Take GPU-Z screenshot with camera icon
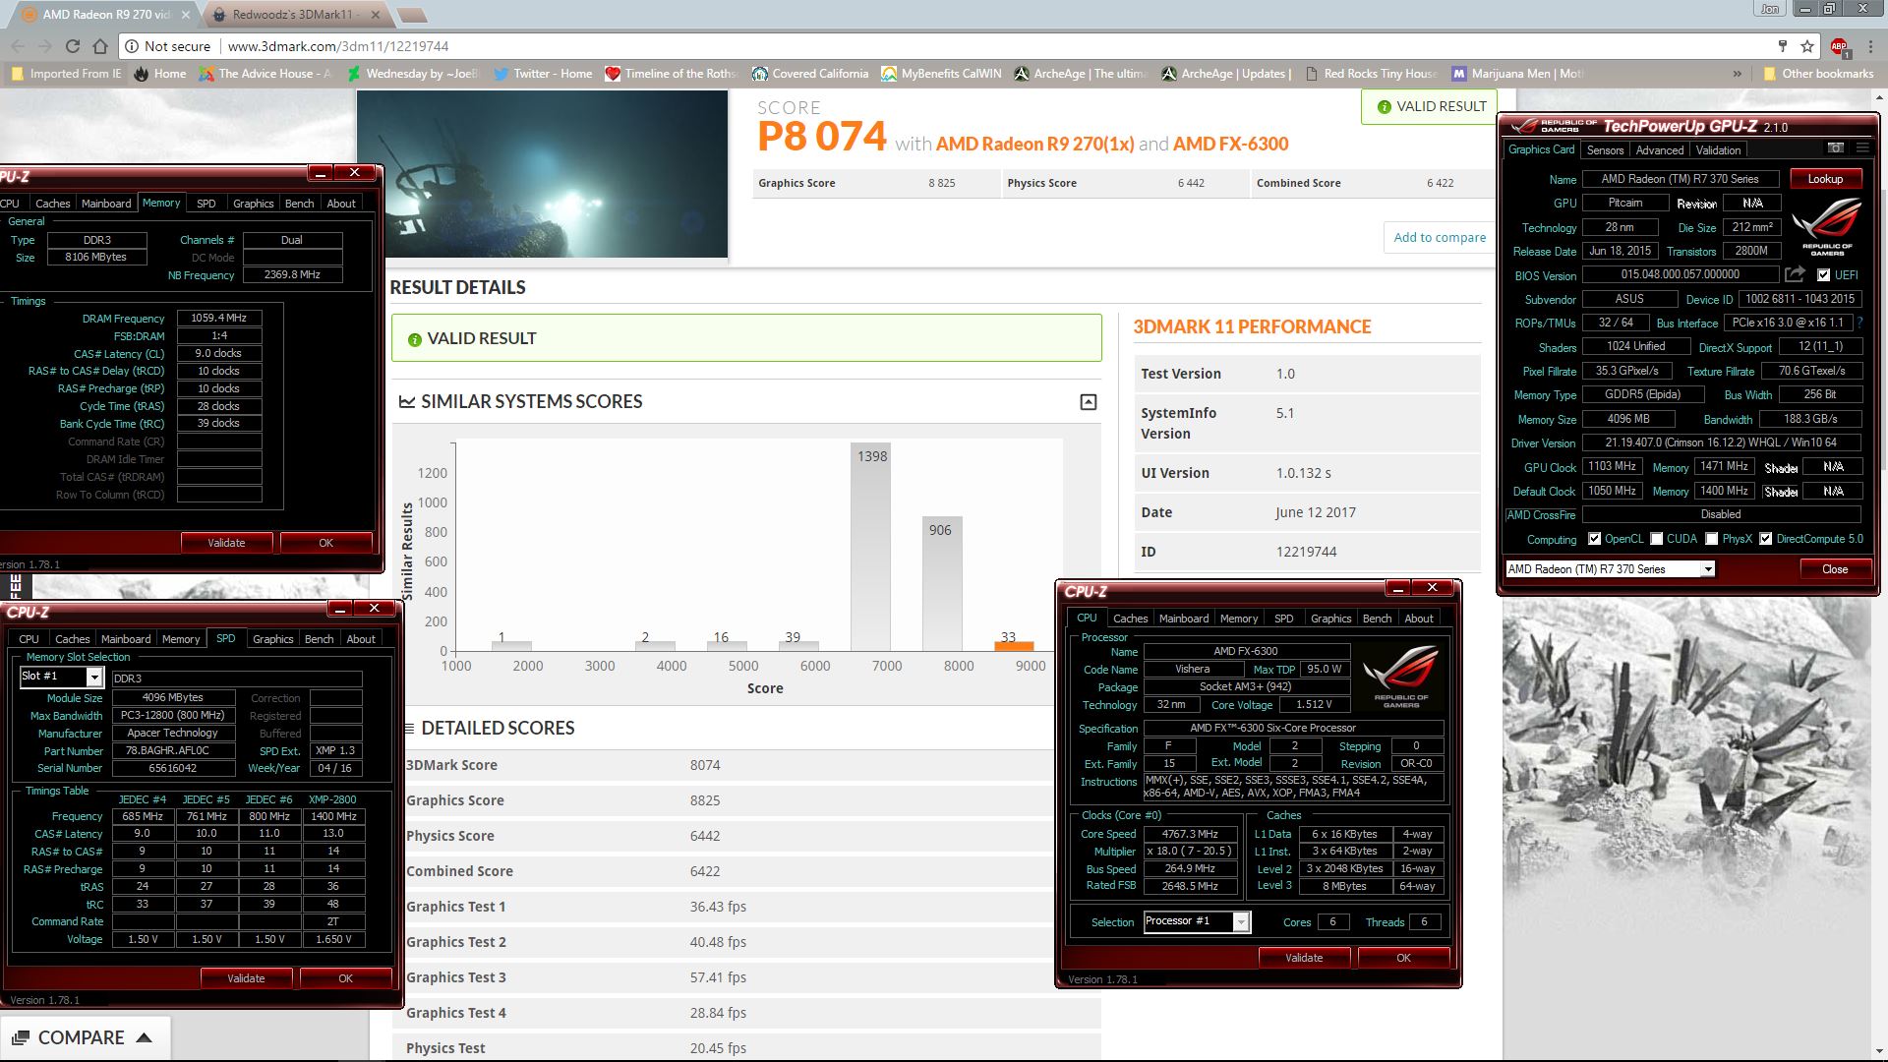 1835,148
